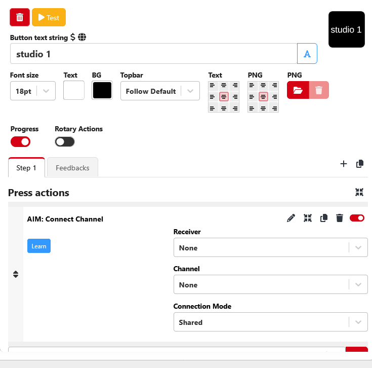Click the duplicate step icon beside tabs
372x368 pixels.
coord(360,164)
